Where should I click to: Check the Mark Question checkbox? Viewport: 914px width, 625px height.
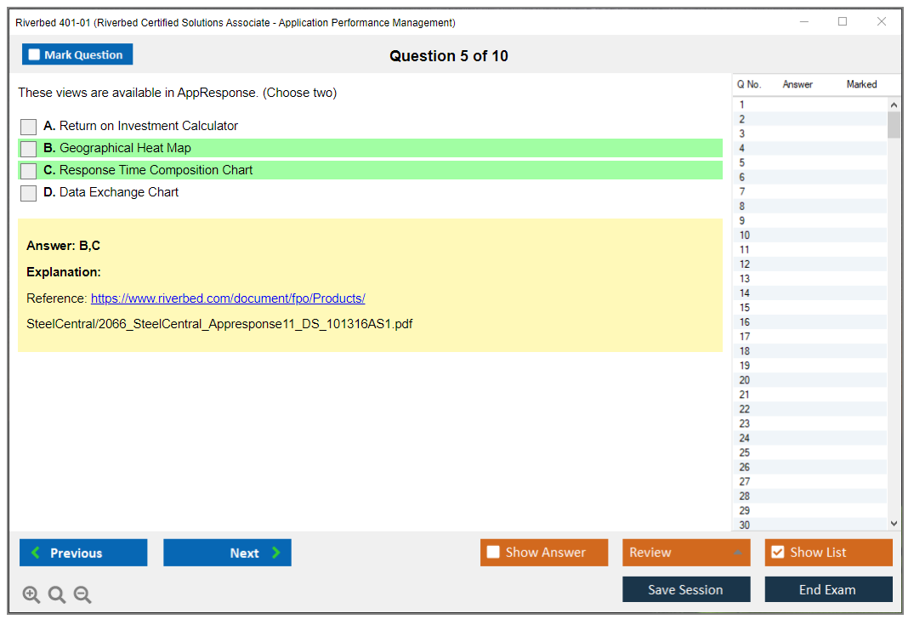point(35,54)
